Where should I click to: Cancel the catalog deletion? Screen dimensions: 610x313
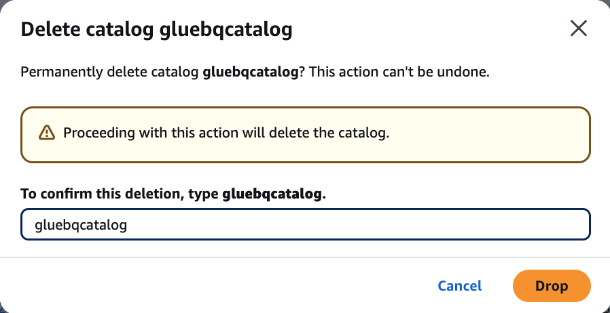pos(460,286)
